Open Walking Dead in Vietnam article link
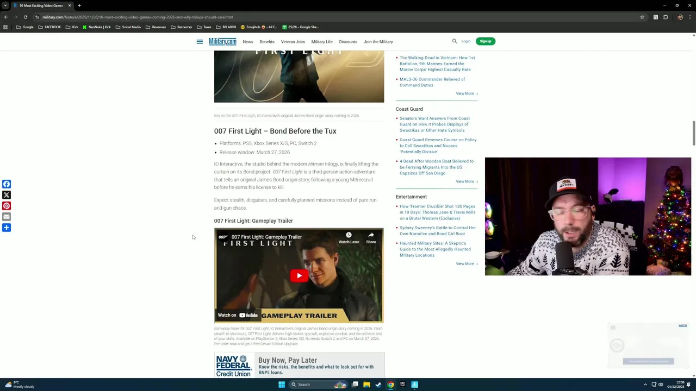The width and height of the screenshot is (696, 391). tap(437, 64)
